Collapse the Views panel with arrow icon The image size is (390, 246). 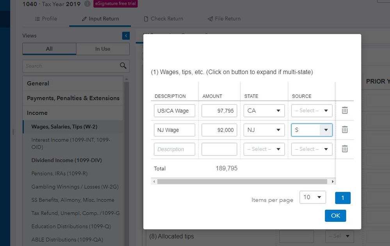tap(126, 36)
